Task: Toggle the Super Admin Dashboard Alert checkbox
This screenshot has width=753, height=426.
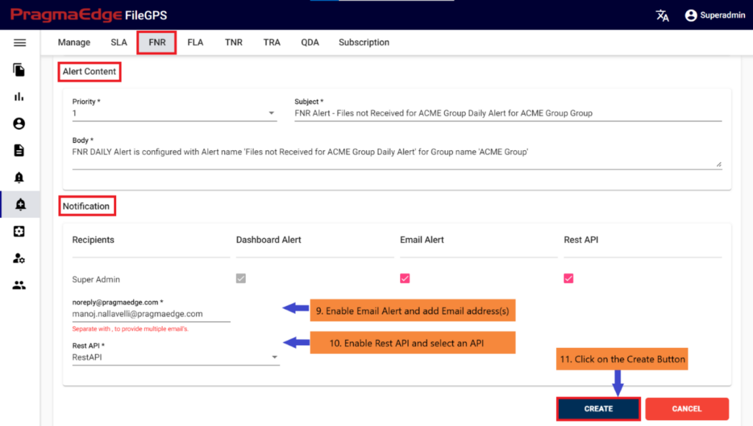Action: click(241, 279)
